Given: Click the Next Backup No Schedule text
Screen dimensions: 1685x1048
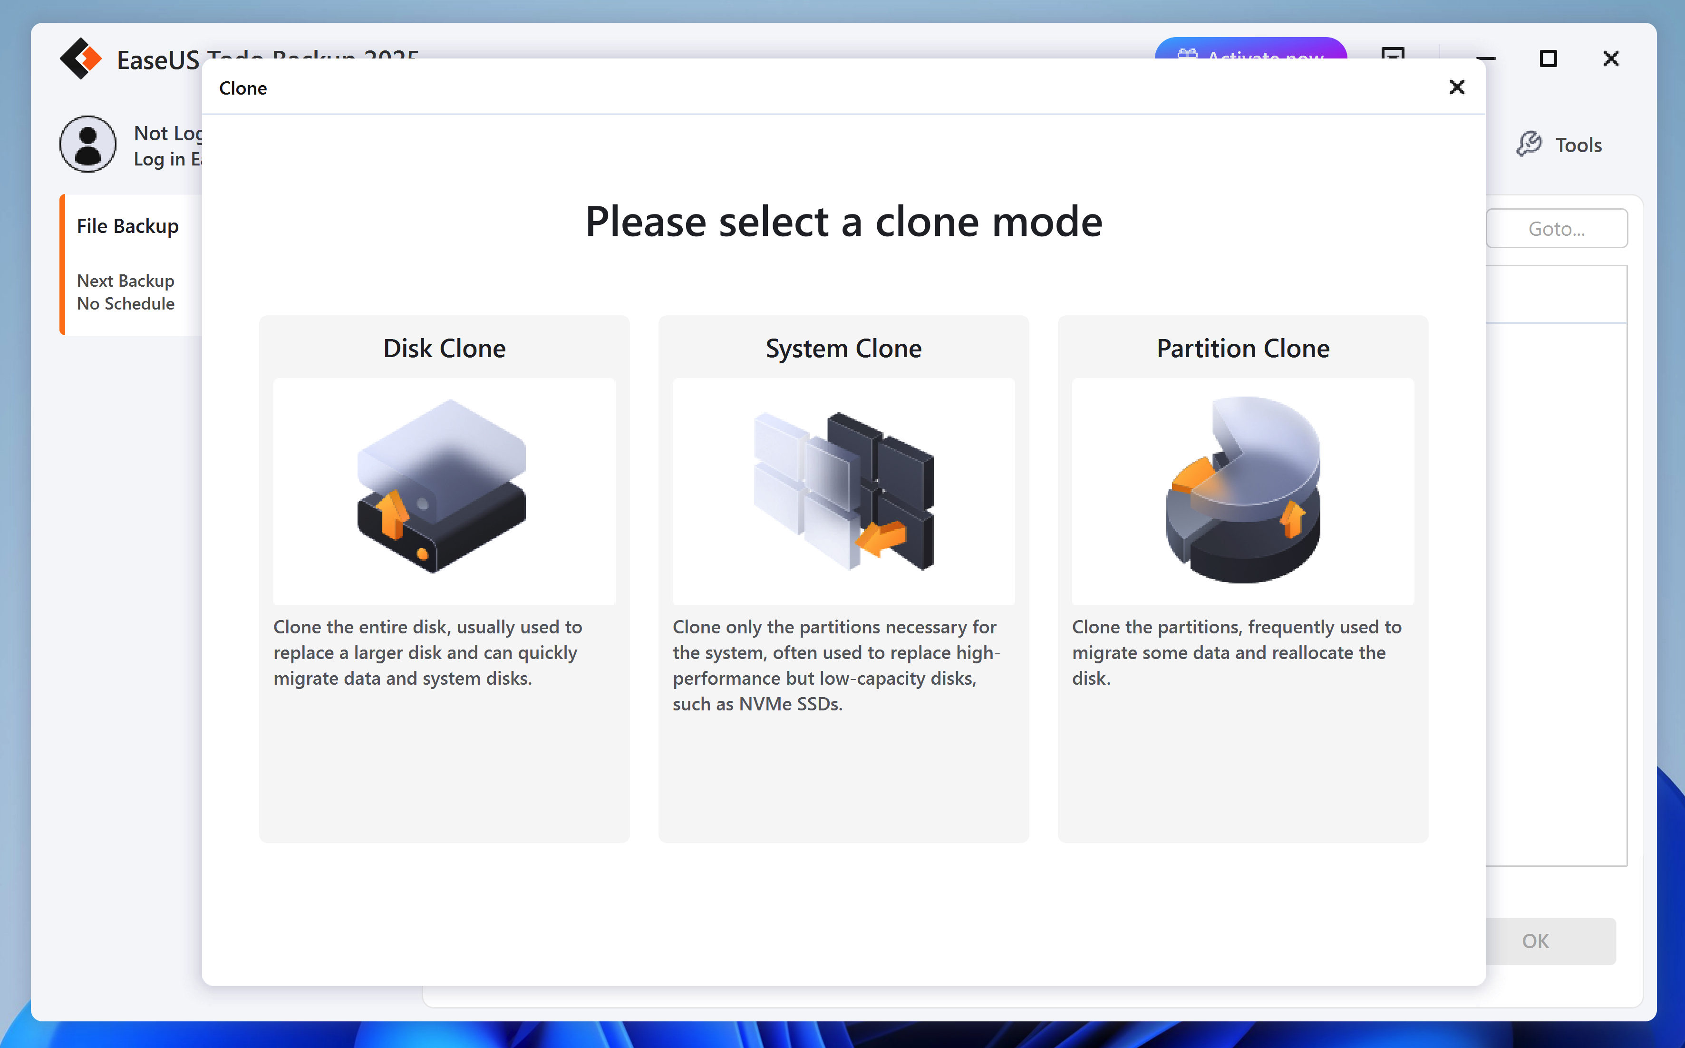Looking at the screenshot, I should coord(126,292).
